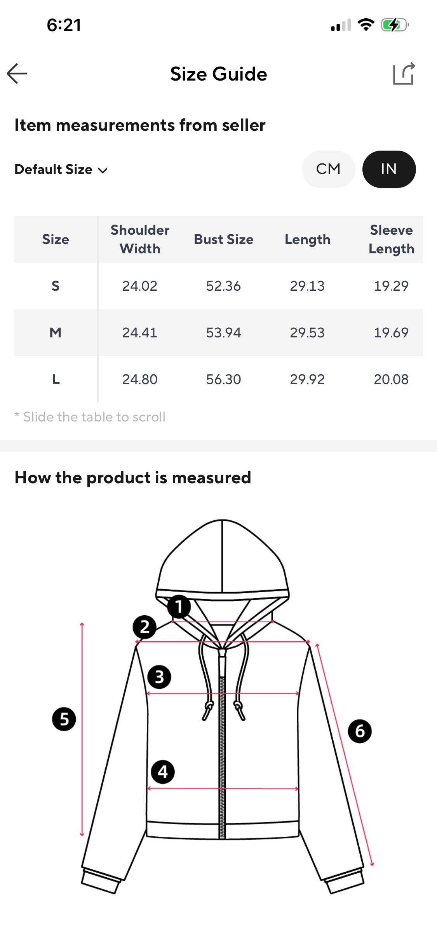Screen dimensions: 437x948
Task: Select the IN unit toggle
Action: click(389, 169)
